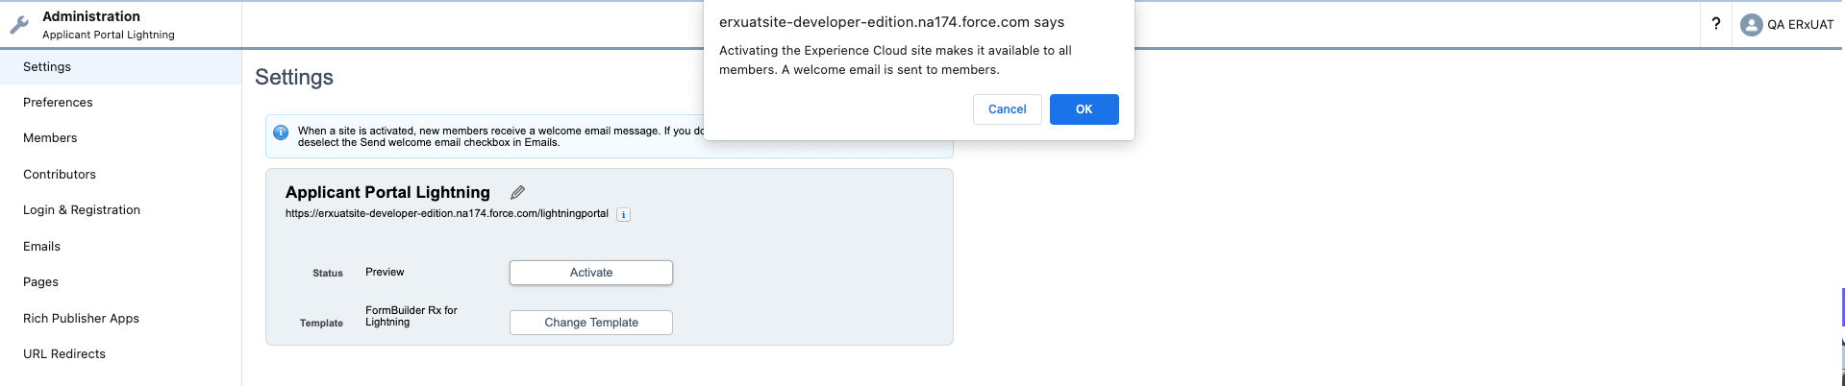Click the info icon next to site URL
This screenshot has width=1845, height=386.
coord(623,215)
